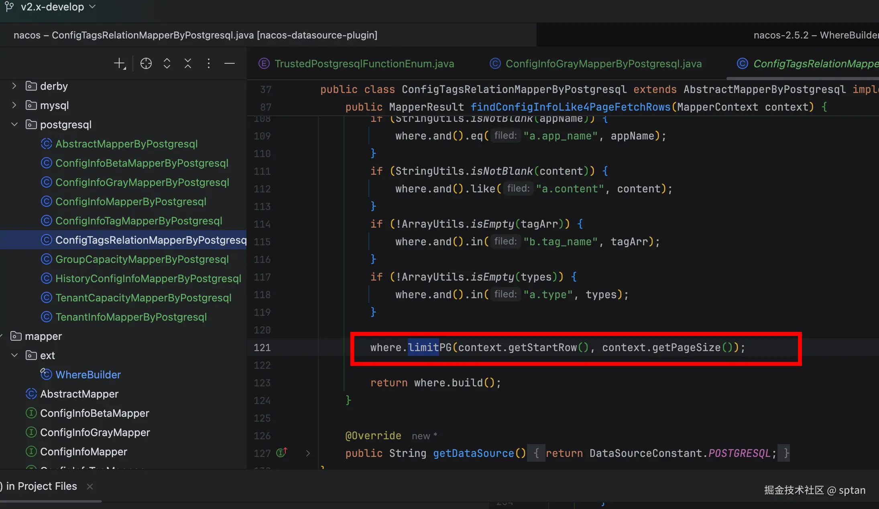Click the nacos-2.5.2 WhereBuilder window title
This screenshot has width=879, height=509.
(x=815, y=35)
